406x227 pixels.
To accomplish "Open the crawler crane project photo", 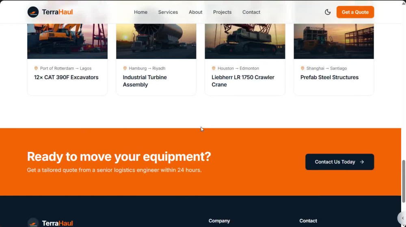I will tap(245, 41).
